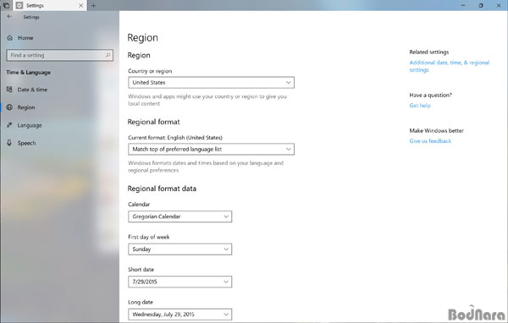Open Speech settings page
Viewport: 508px width, 323px height.
[x=59, y=143]
